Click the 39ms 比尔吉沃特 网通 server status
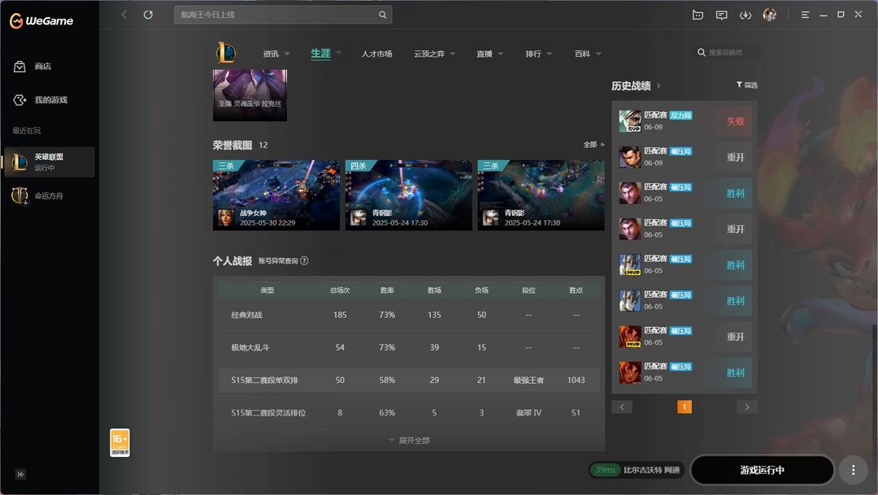Viewport: 878px width, 495px height. (x=636, y=470)
